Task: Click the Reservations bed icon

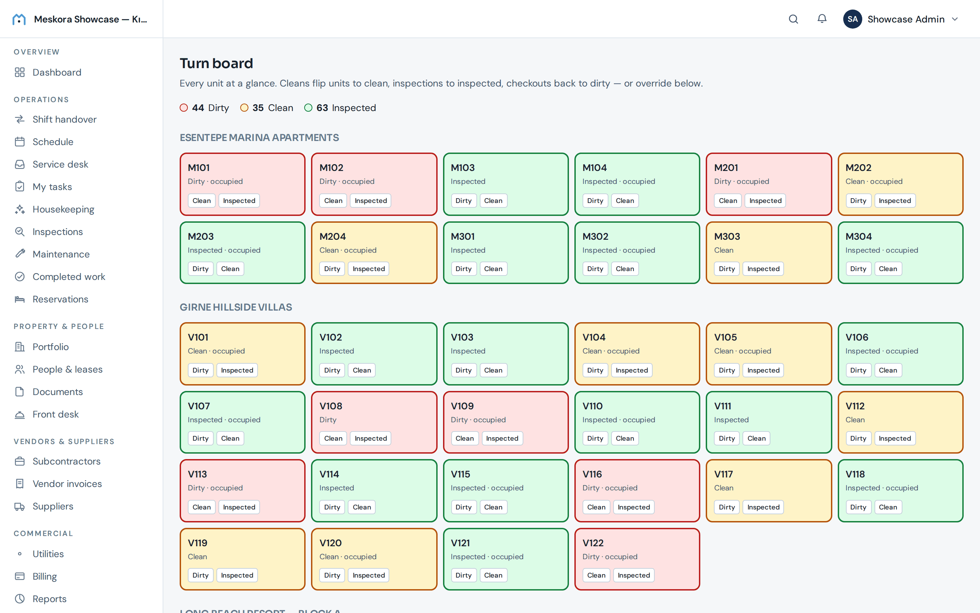Action: (19, 299)
